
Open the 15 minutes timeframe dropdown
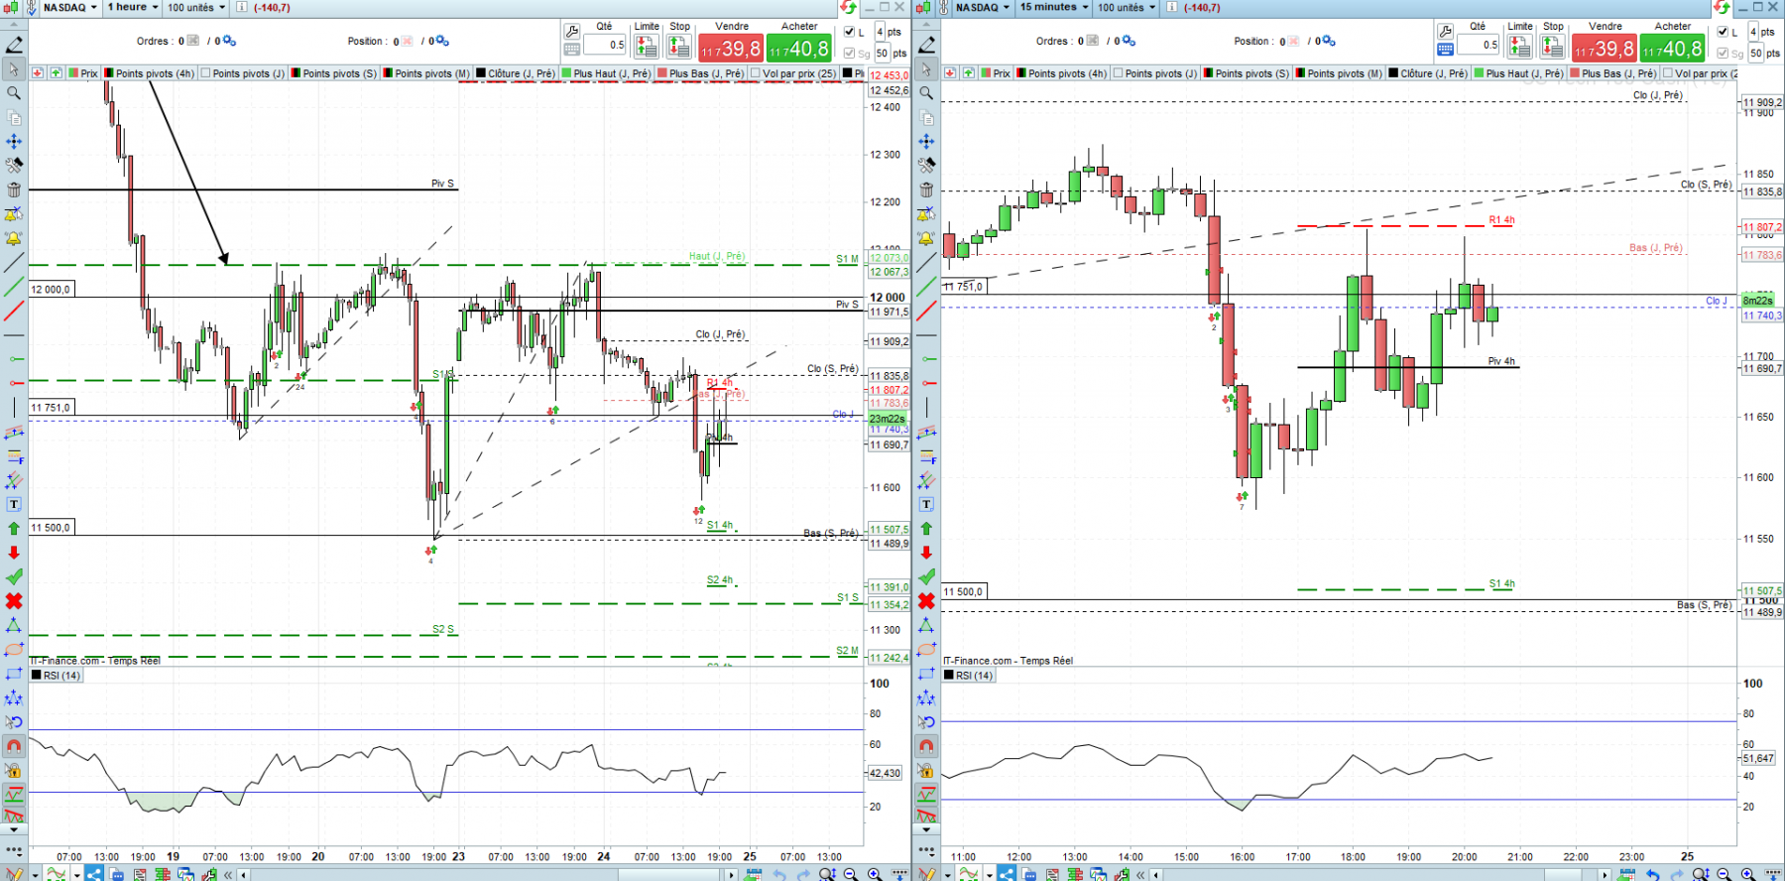click(x=1054, y=7)
